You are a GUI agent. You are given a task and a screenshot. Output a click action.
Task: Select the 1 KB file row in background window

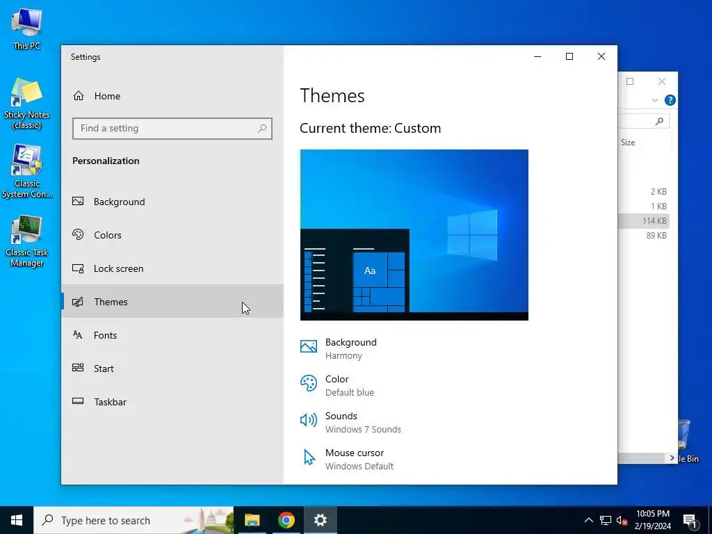click(x=643, y=206)
